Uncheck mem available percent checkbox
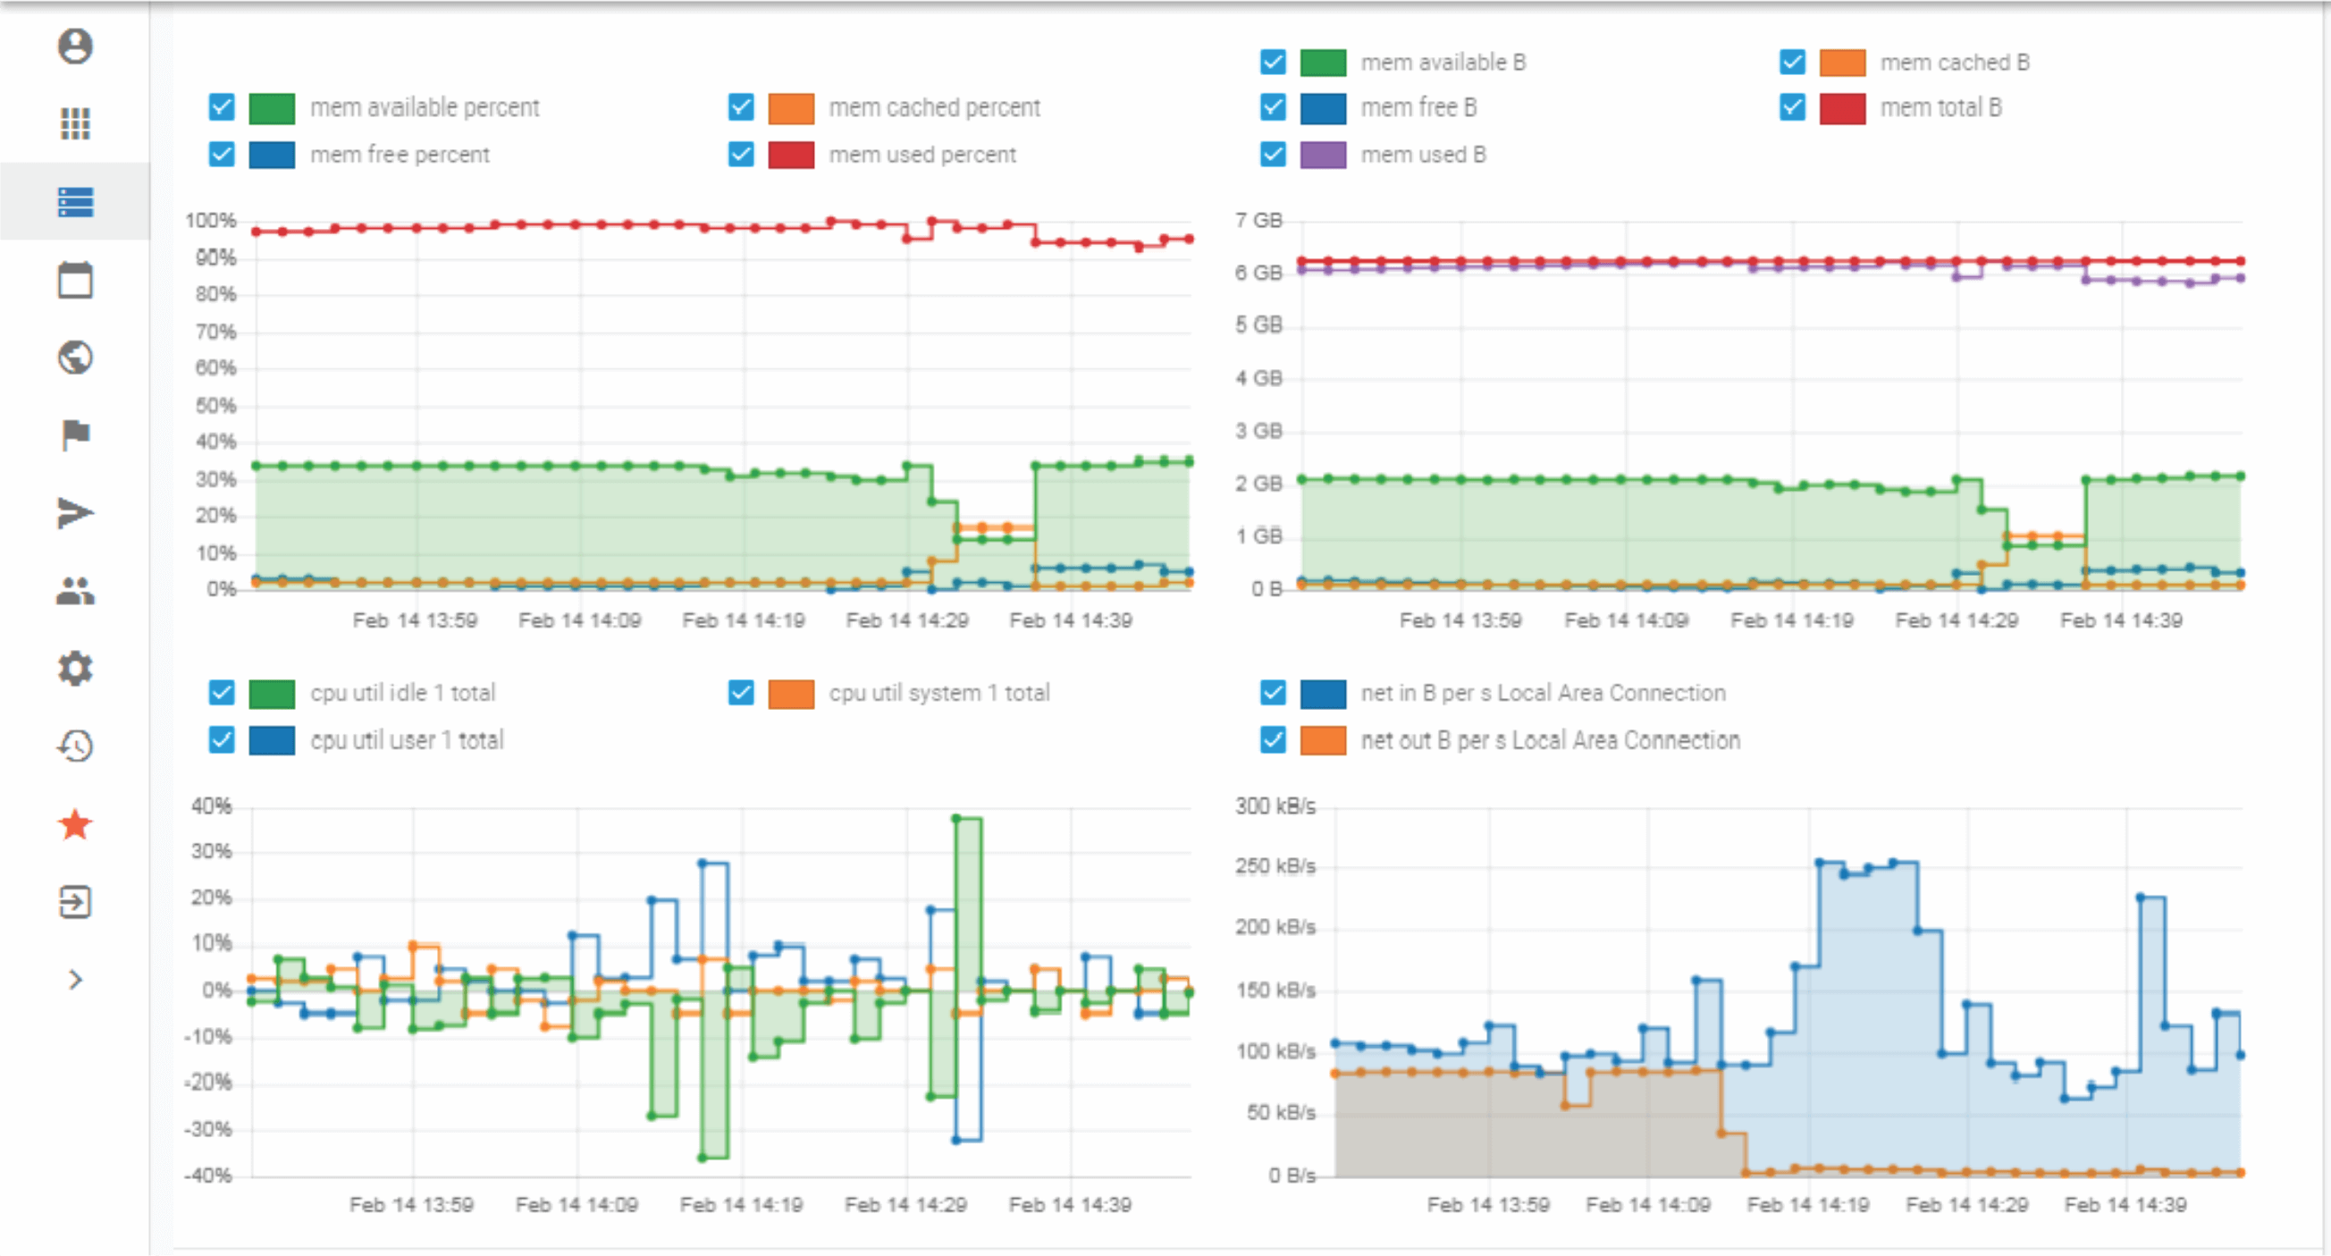 coord(222,107)
